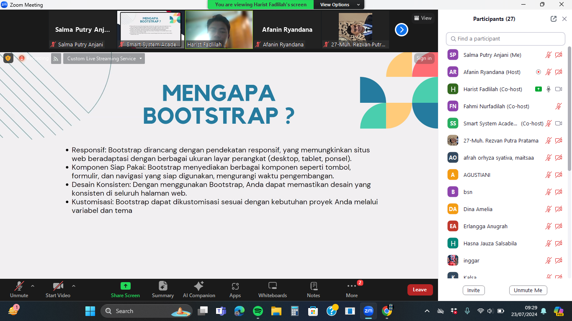Close the Participants panel
572x321 pixels.
click(x=564, y=19)
